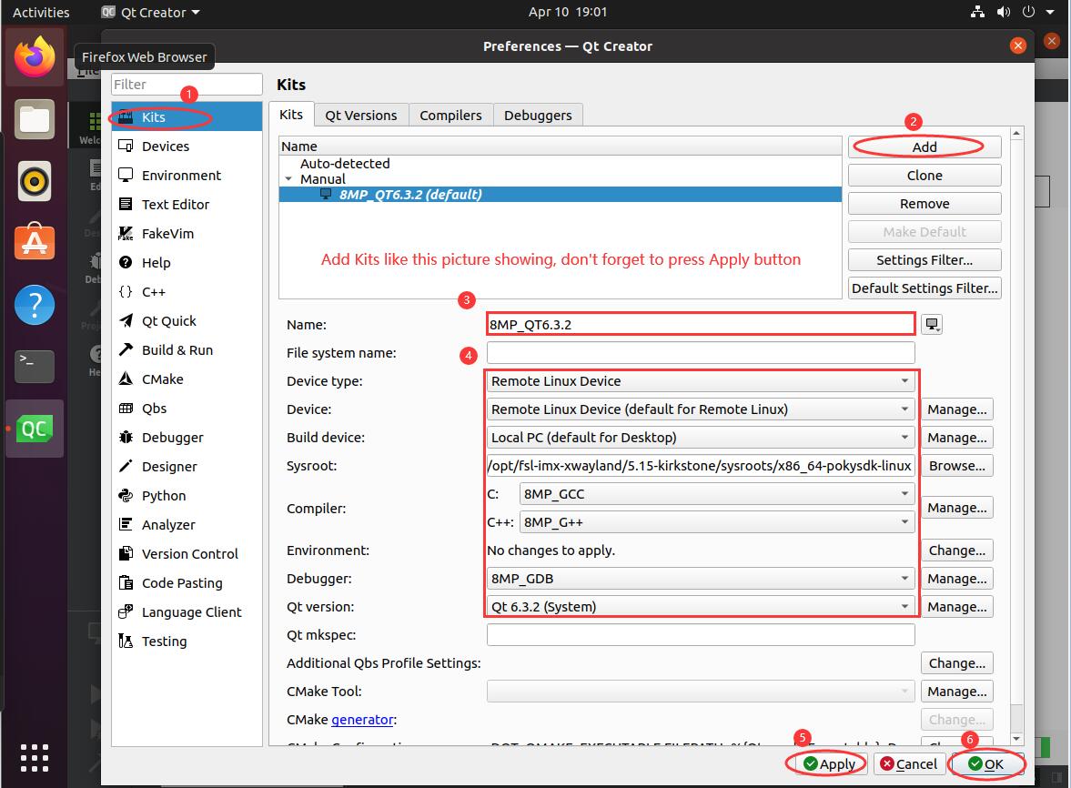This screenshot has width=1071, height=788.
Task: Click Manage next to Qt version
Action: point(956,606)
